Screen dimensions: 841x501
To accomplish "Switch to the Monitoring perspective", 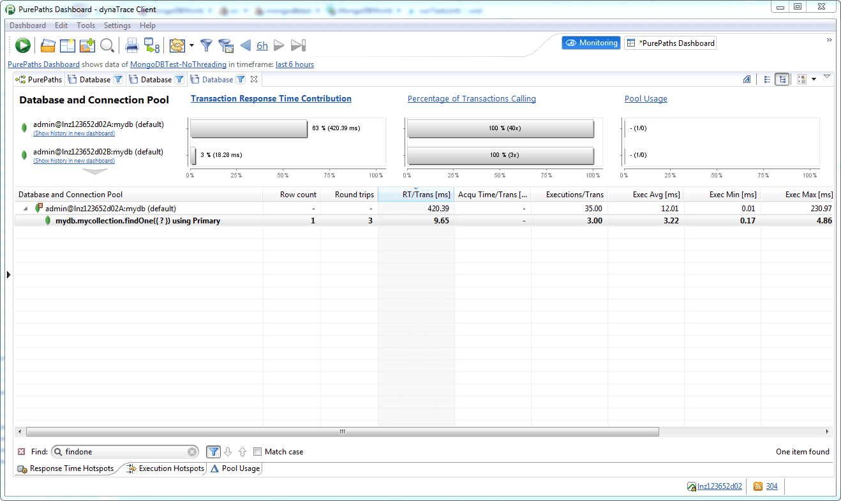I will pos(591,43).
